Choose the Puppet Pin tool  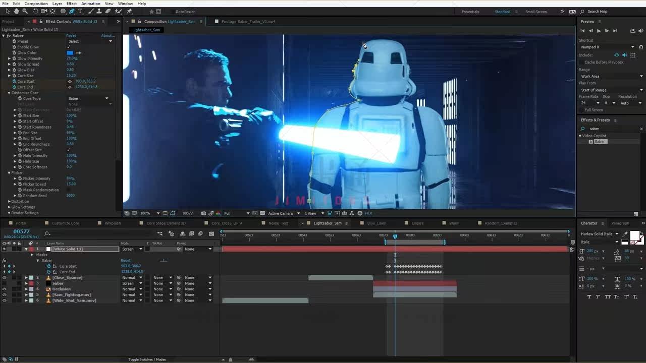click(x=129, y=11)
